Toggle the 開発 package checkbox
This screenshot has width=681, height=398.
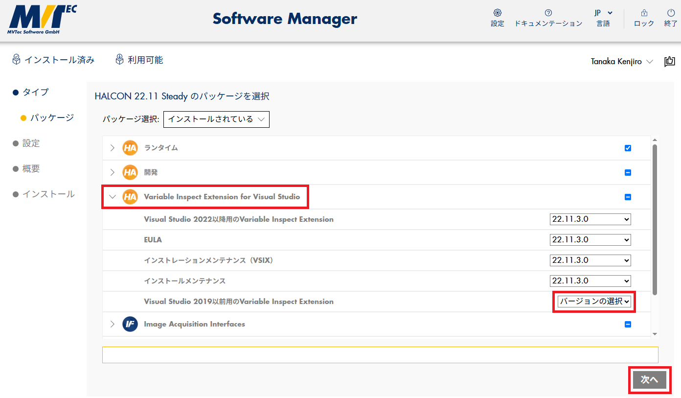coord(628,172)
